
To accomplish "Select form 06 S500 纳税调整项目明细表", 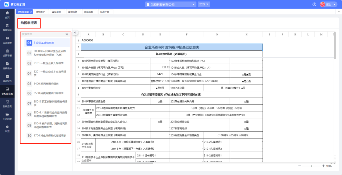I will (47, 93).
